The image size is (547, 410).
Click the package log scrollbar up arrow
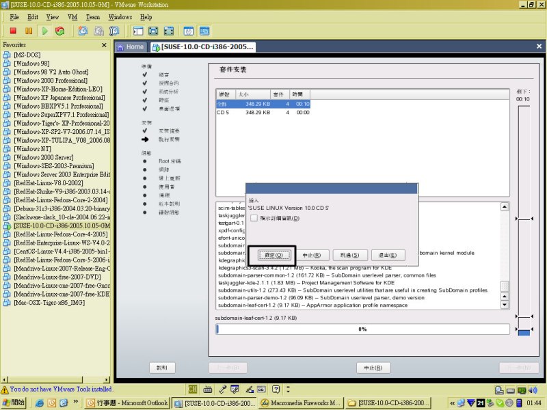pos(505,207)
